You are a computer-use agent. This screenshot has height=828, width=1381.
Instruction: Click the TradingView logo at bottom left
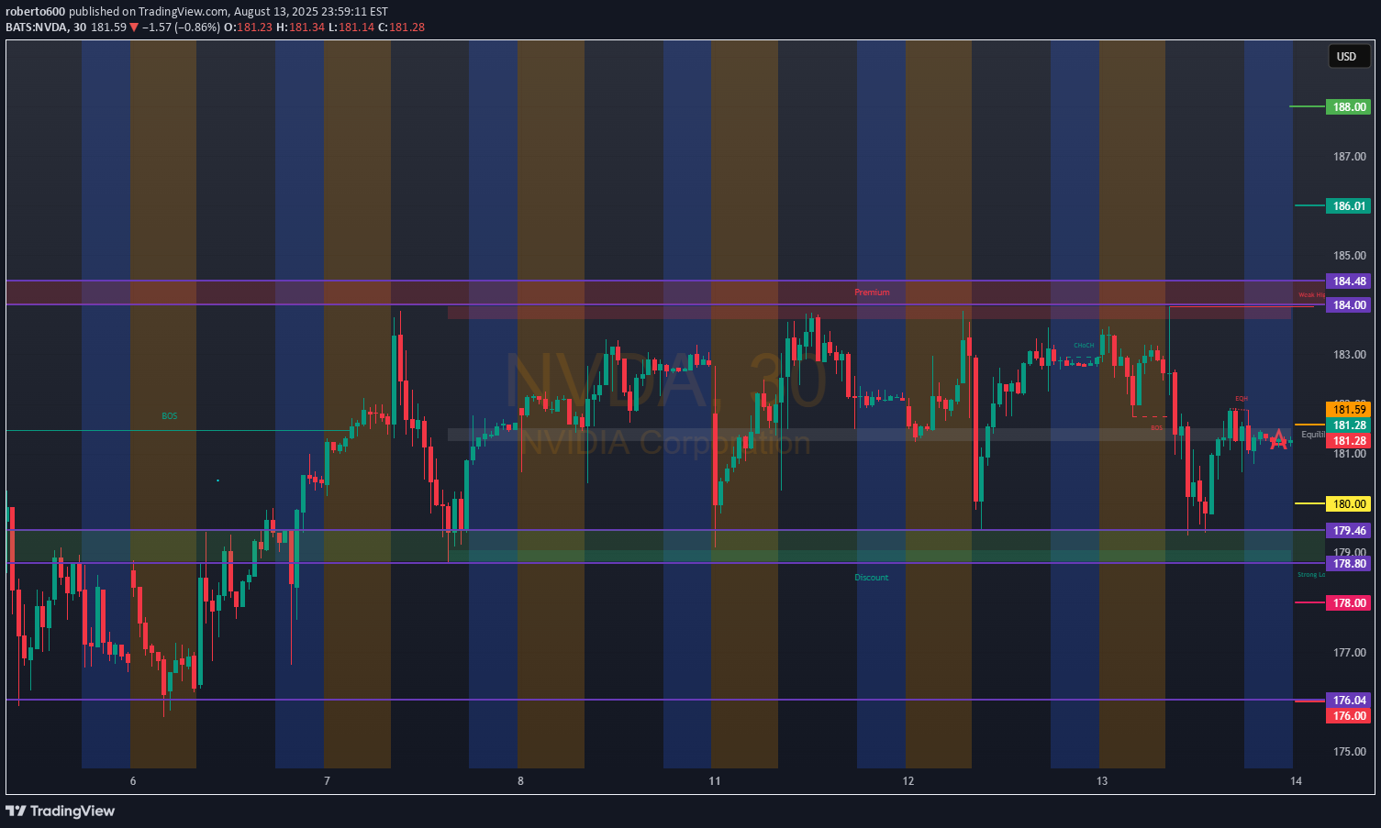tap(61, 811)
